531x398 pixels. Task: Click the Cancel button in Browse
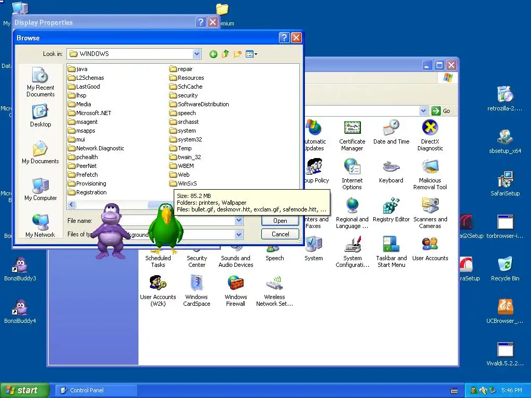pos(280,234)
